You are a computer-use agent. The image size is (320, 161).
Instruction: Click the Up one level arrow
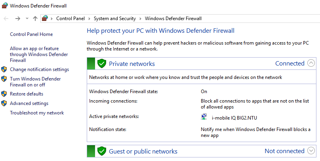coord(35,19)
